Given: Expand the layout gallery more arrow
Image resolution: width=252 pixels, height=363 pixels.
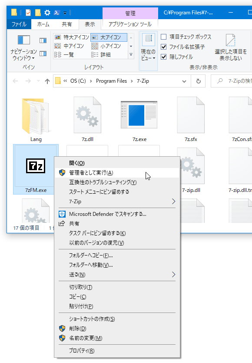Looking at the screenshot, I should point(131,55).
